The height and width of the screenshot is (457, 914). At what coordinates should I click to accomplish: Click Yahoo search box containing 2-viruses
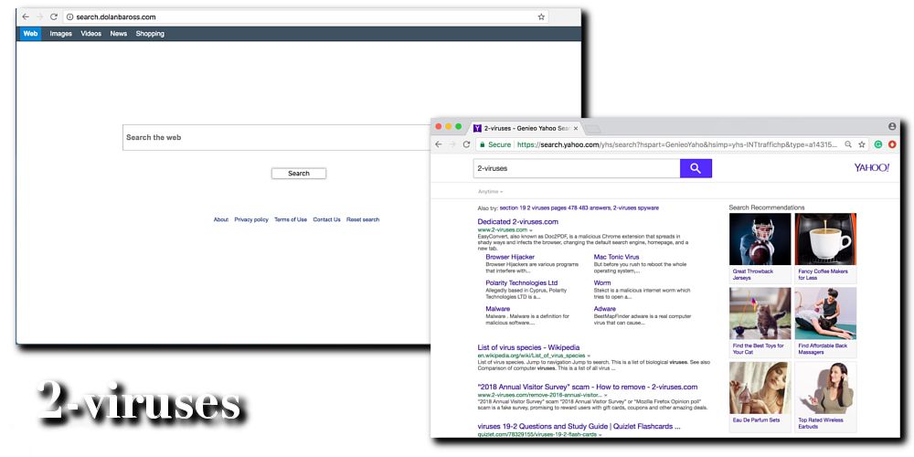coord(577,168)
